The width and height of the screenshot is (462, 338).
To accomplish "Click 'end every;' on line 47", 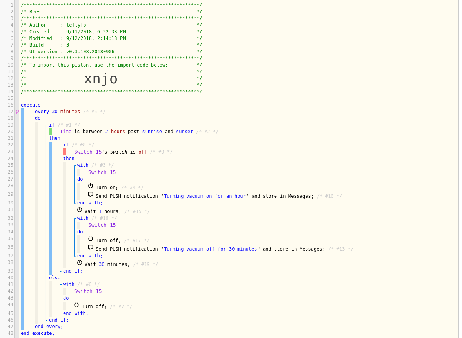I will pyautogui.click(x=49, y=327).
